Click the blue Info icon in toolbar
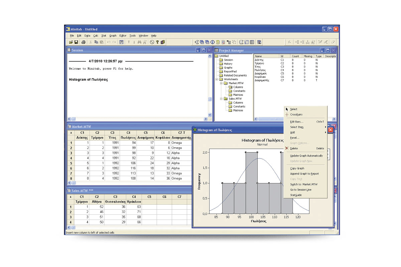Screen dimensions: 401x267 (x=213, y=42)
